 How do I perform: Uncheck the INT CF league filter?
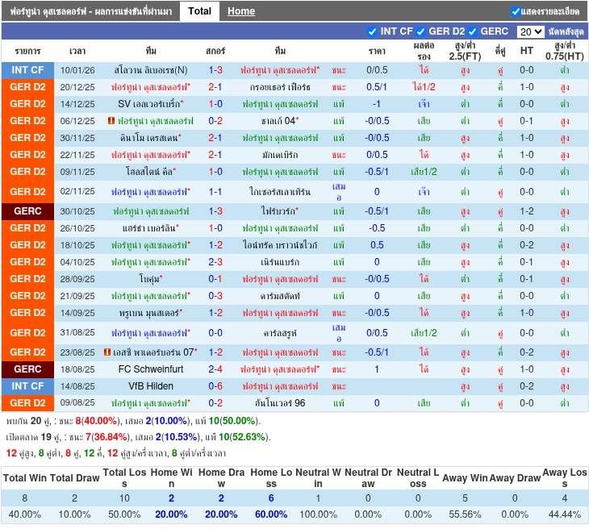372,31
